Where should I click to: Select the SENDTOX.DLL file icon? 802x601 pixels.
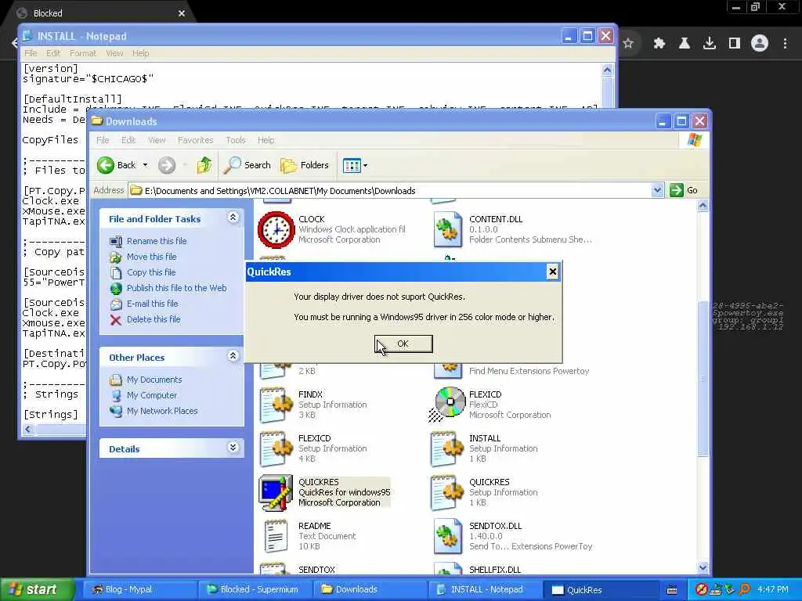tap(448, 536)
